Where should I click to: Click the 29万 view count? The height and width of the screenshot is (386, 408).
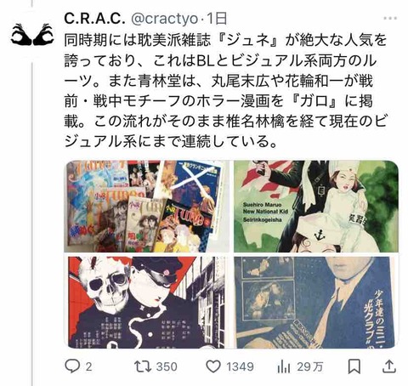(310, 366)
